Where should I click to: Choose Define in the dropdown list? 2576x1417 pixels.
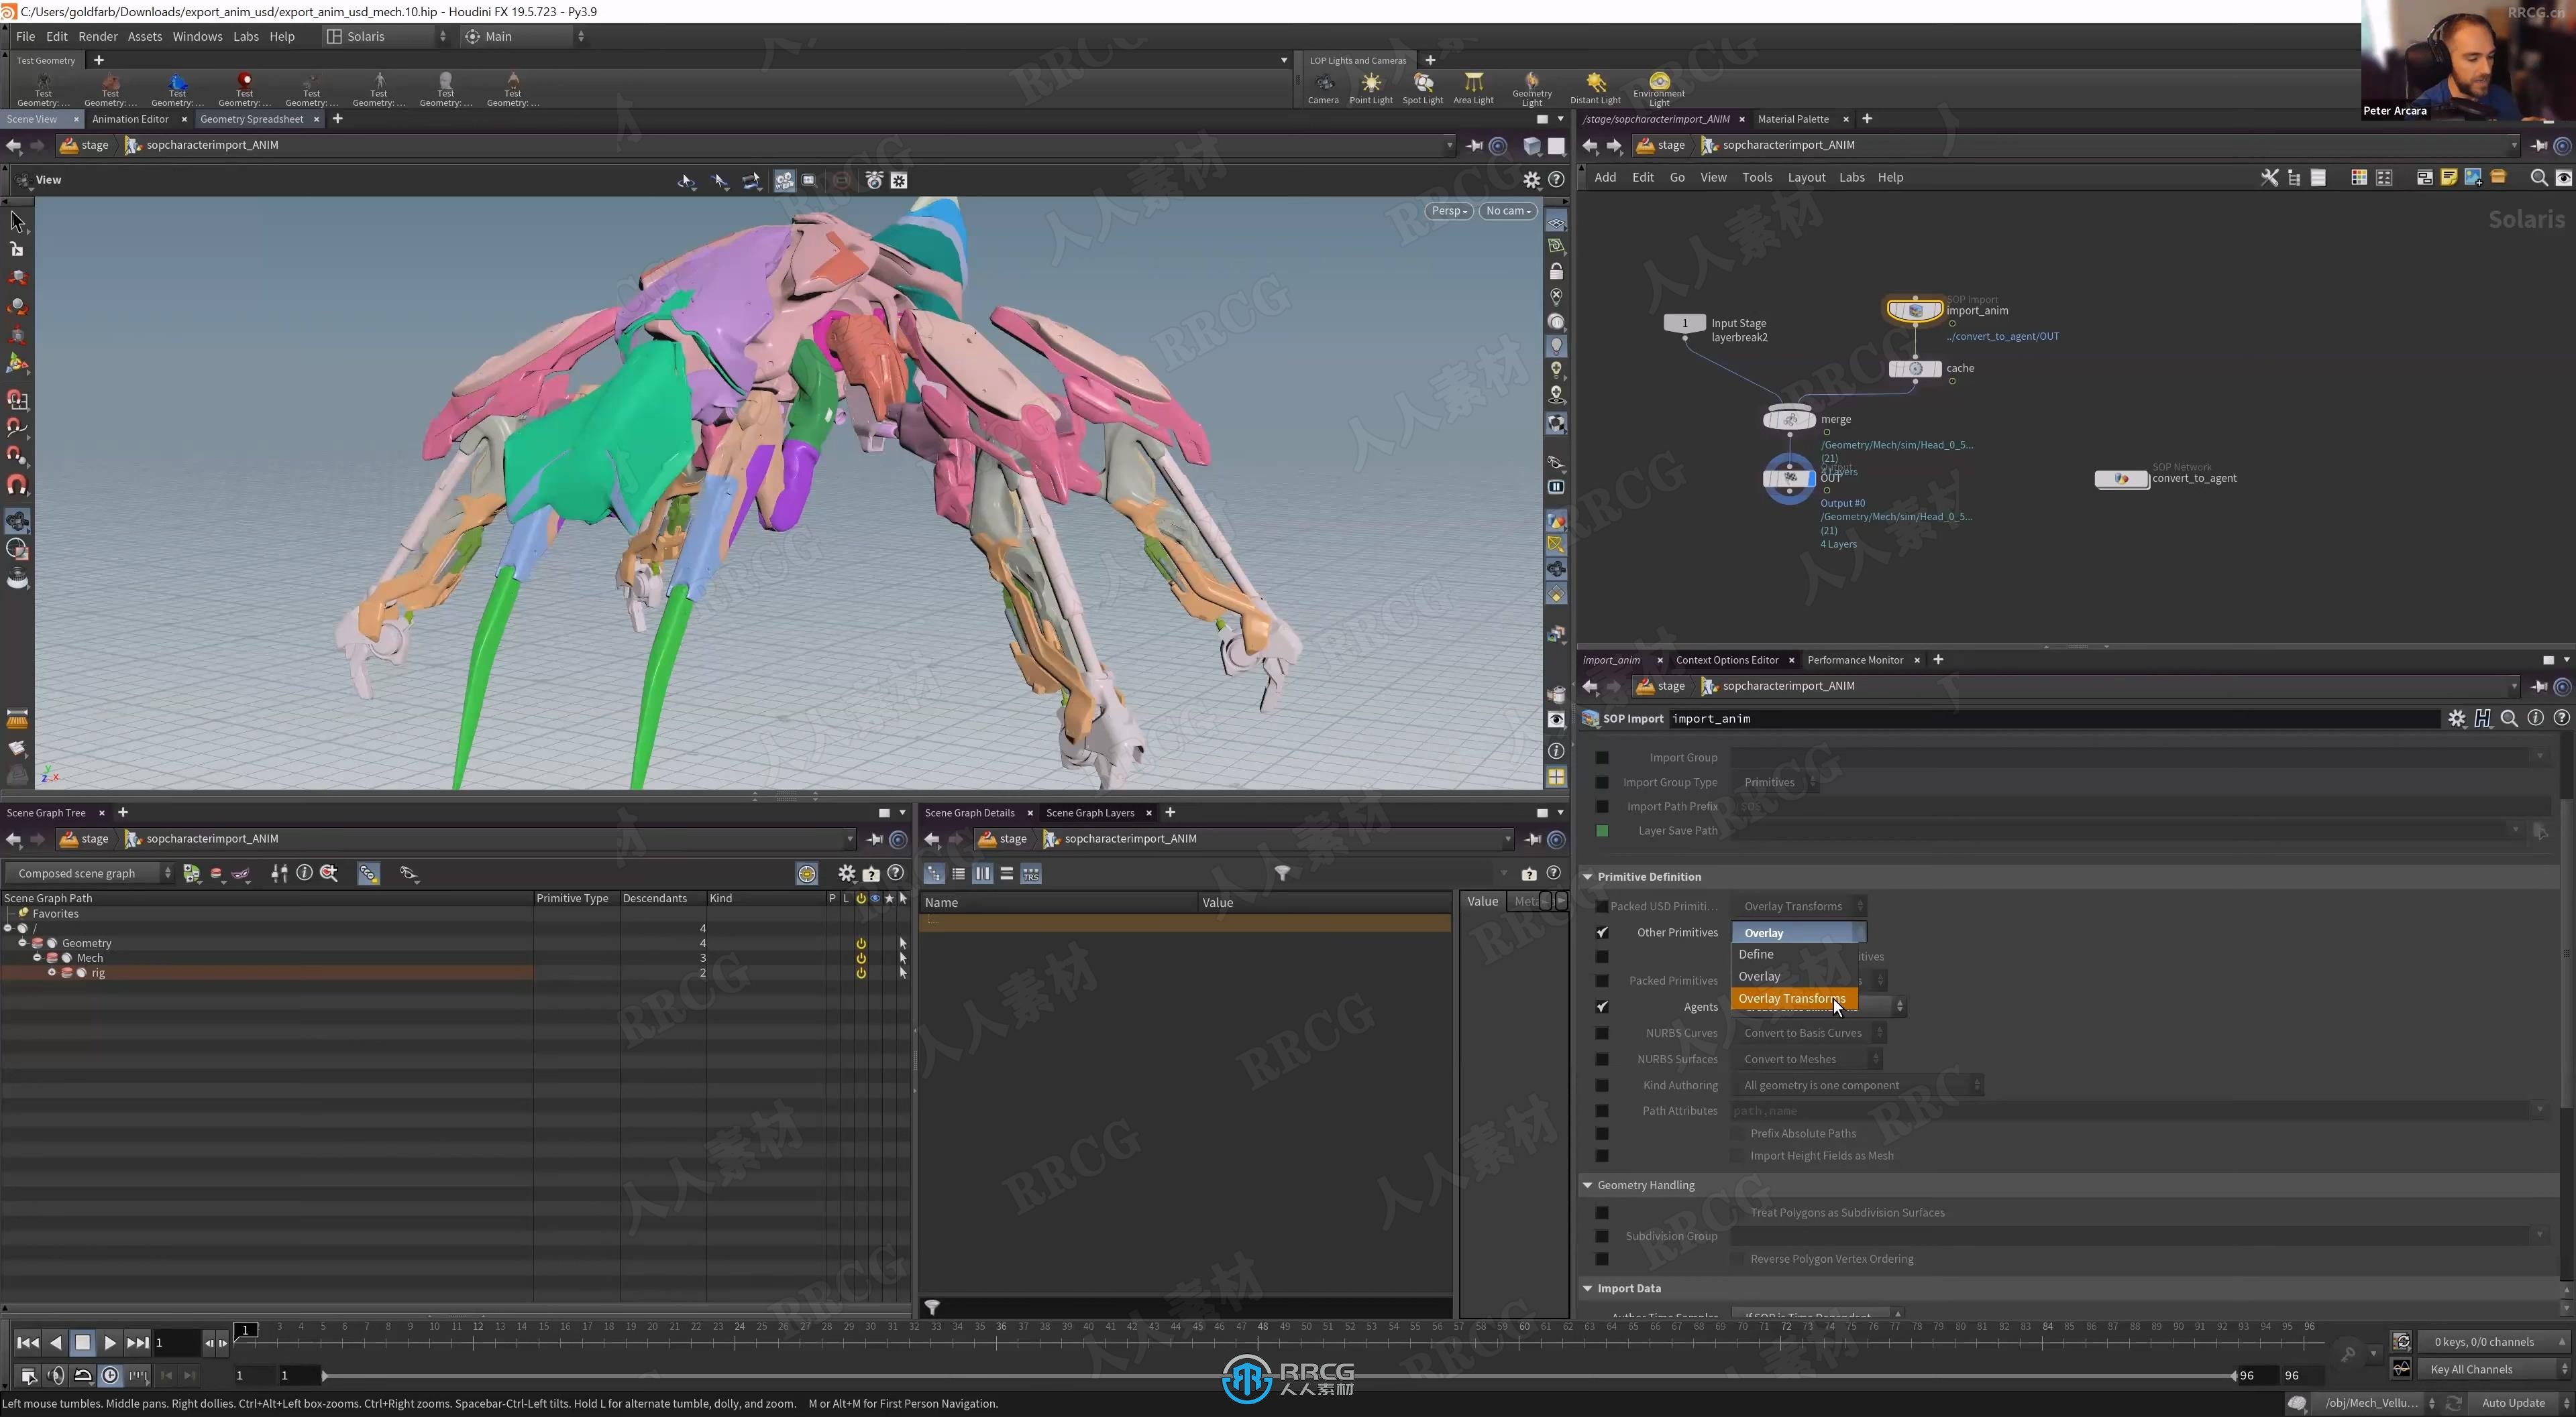point(1794,954)
